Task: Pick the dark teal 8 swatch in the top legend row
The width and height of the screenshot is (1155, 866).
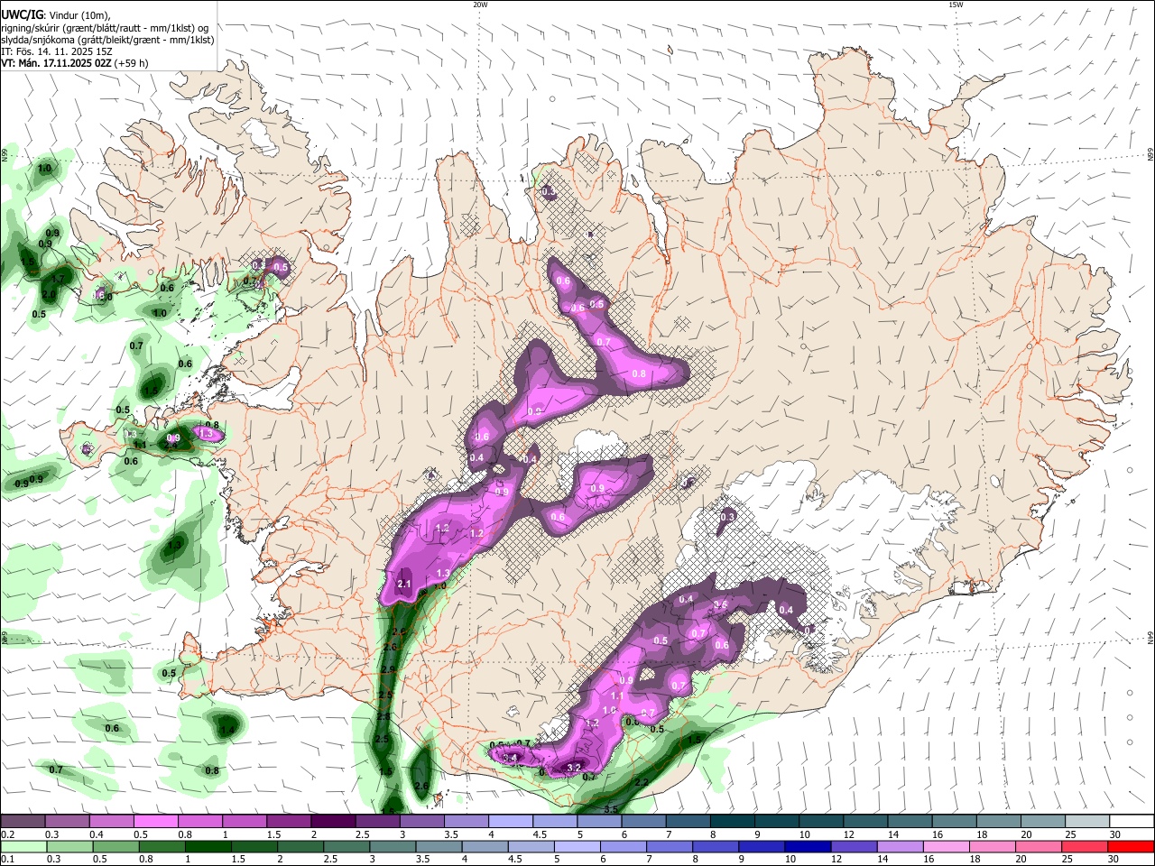Action: pyautogui.click(x=733, y=822)
